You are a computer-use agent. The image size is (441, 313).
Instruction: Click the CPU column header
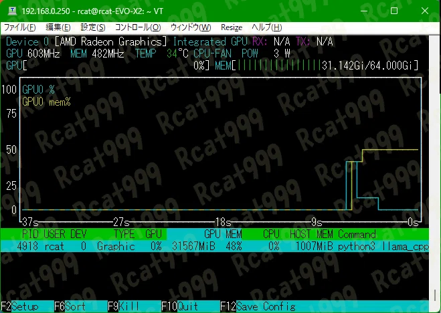tap(271, 234)
